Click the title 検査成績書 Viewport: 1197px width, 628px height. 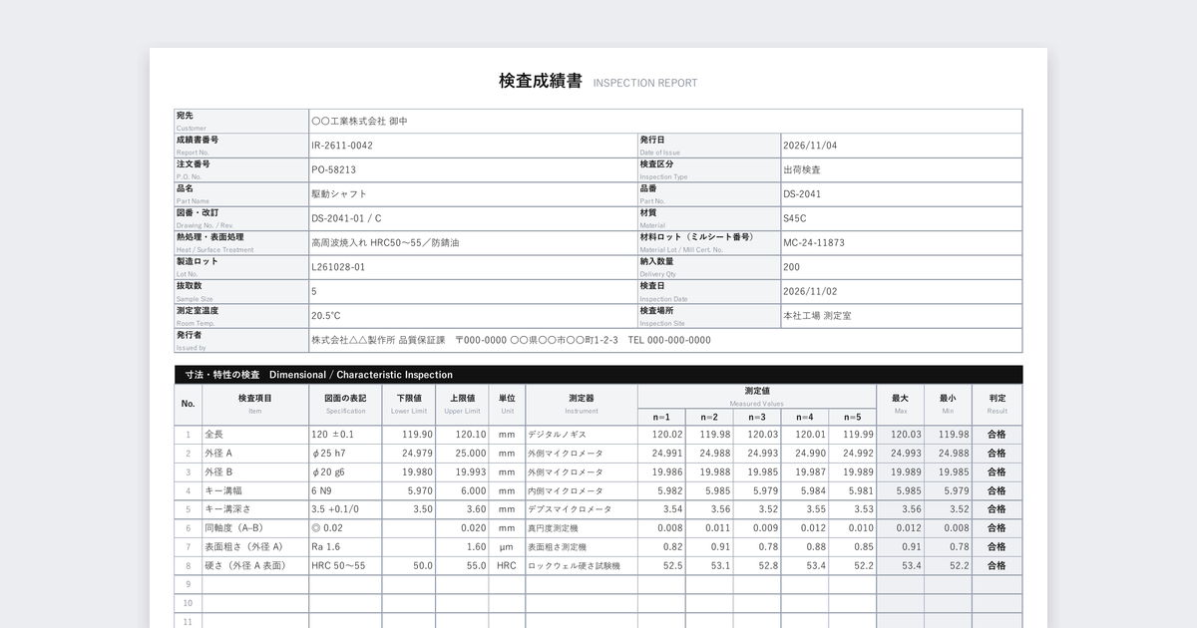point(541,82)
